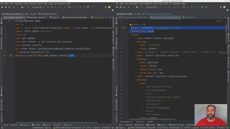Screen dimensions: 230x129
Task: Open Tools menu in right IDE window
Action: (166, 4)
